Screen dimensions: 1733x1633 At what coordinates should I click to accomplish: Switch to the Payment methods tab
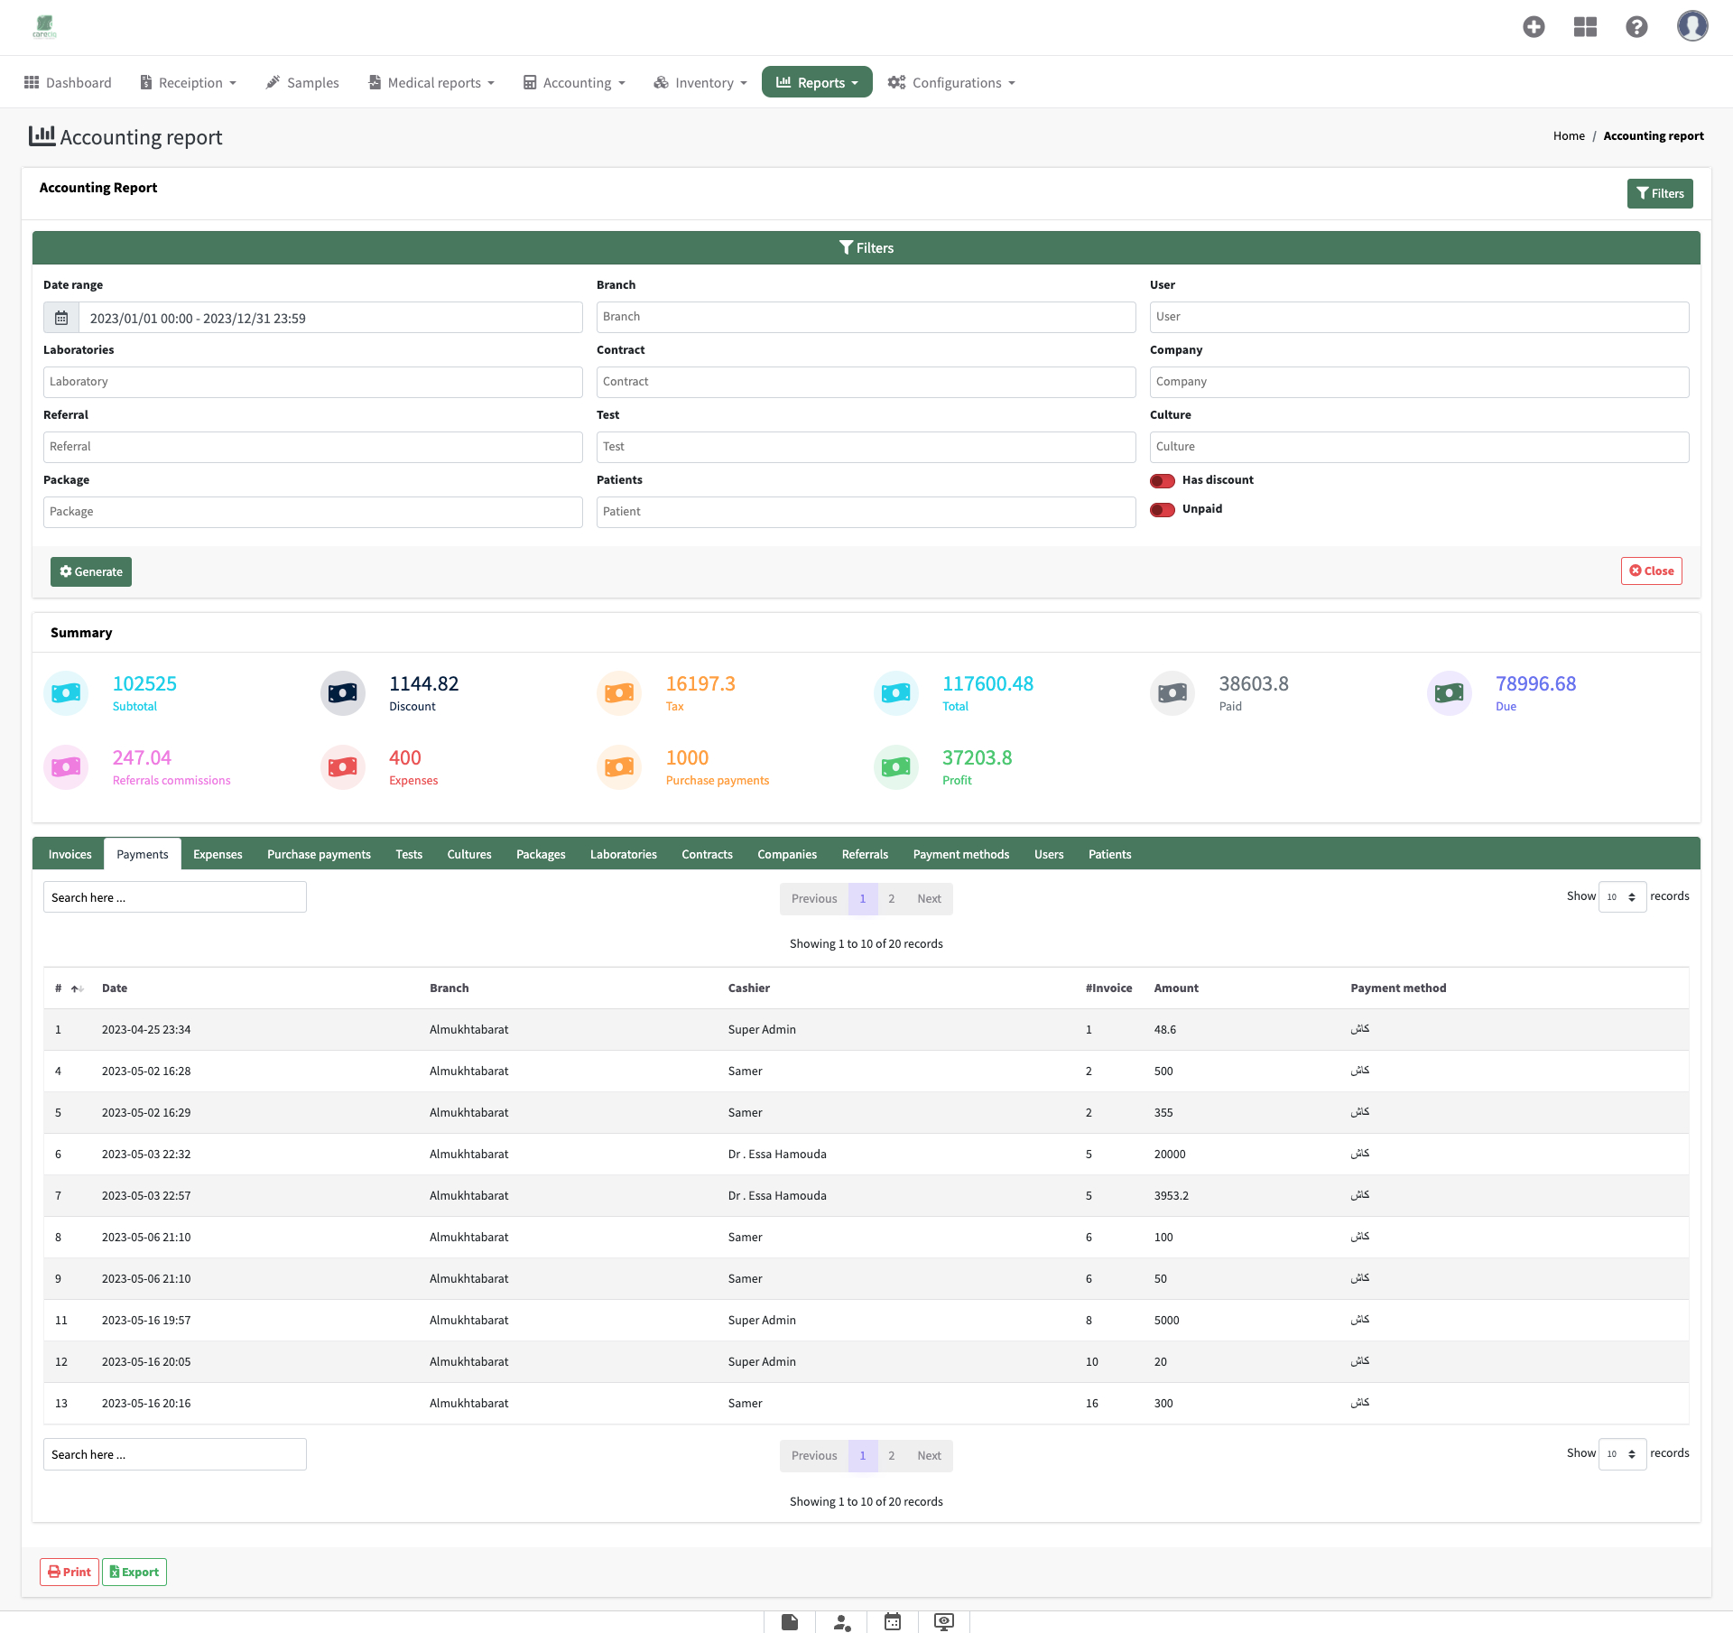[960, 854]
